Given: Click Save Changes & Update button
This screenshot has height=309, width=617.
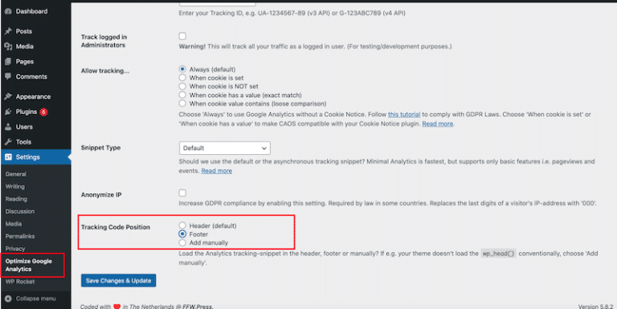Looking at the screenshot, I should [x=118, y=281].
